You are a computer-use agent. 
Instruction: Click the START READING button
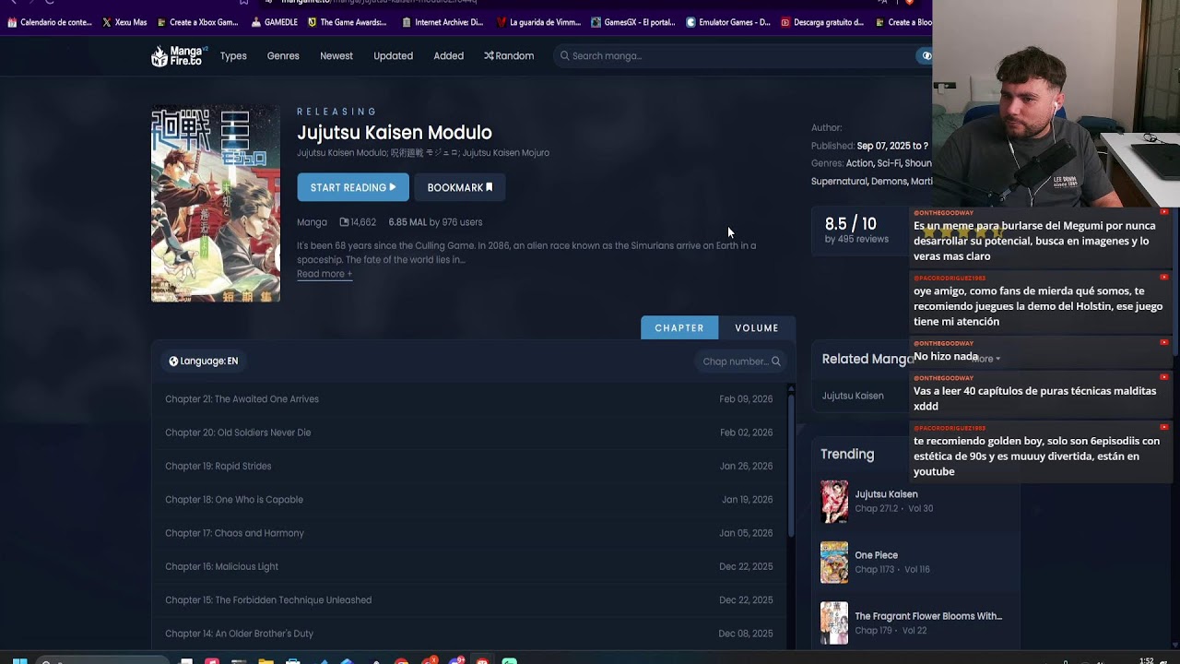pos(353,187)
